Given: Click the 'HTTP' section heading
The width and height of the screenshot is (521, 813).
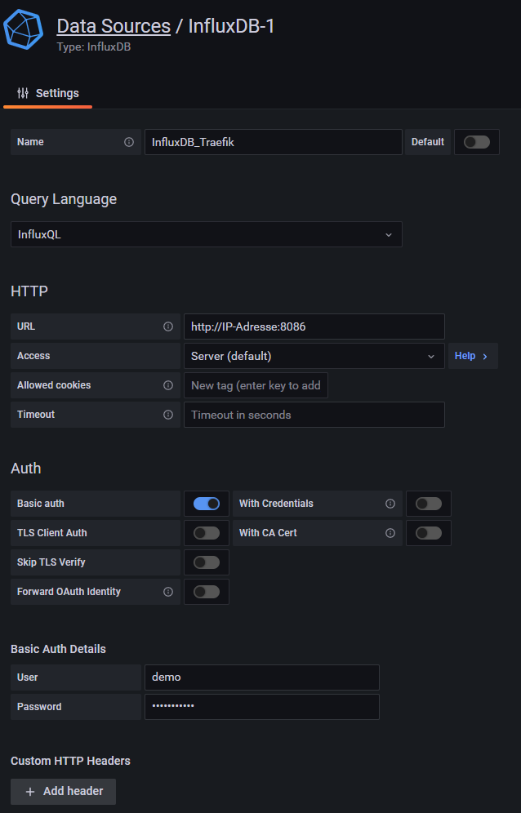Looking at the screenshot, I should click(29, 291).
